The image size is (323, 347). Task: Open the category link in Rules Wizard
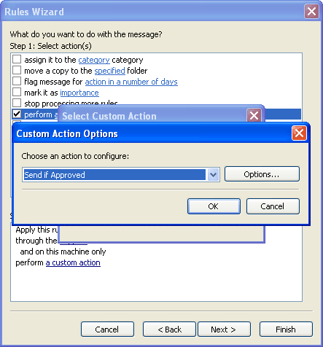tap(94, 60)
